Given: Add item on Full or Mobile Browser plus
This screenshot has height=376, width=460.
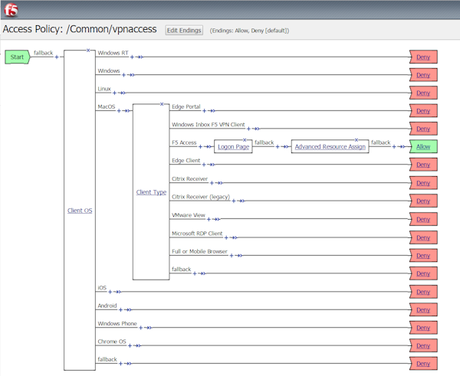Looking at the screenshot, I should [232, 256].
